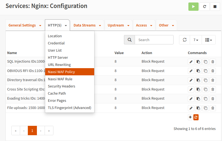Clone the Directory traversal policy row
The width and height of the screenshot is (222, 141).
tap(205, 80)
